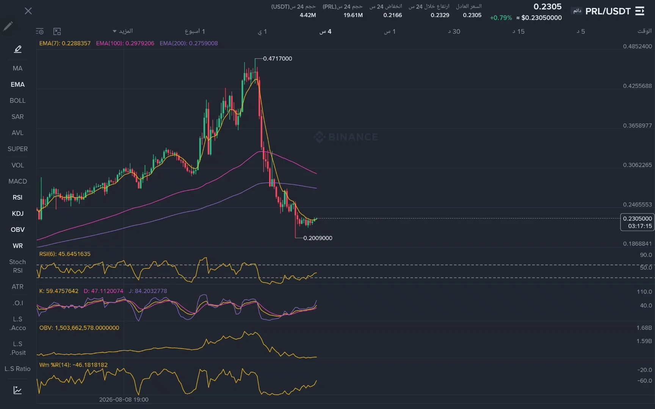The height and width of the screenshot is (409, 655).
Task: Toggle the L.S Posit indicator
Action: coord(18,348)
